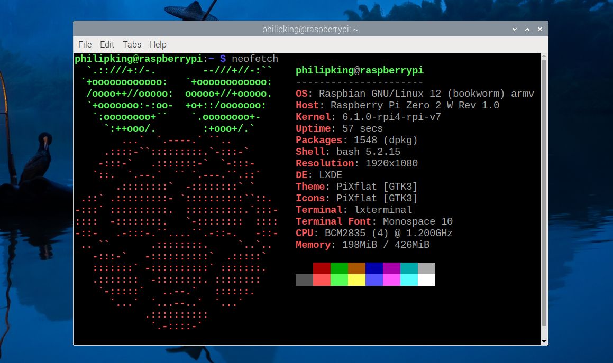Click the neofetch command in the prompt
613x363 pixels.
254,59
